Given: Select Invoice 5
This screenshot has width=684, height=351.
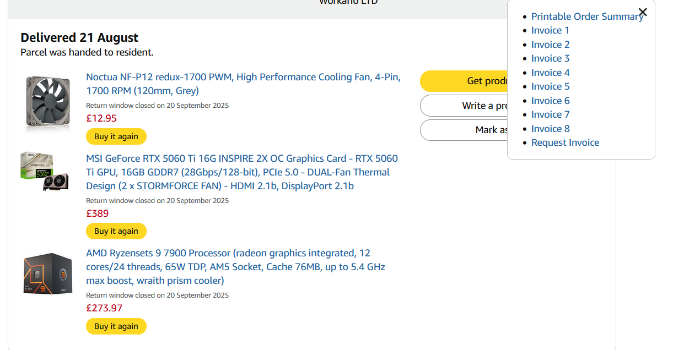Looking at the screenshot, I should pyautogui.click(x=550, y=86).
